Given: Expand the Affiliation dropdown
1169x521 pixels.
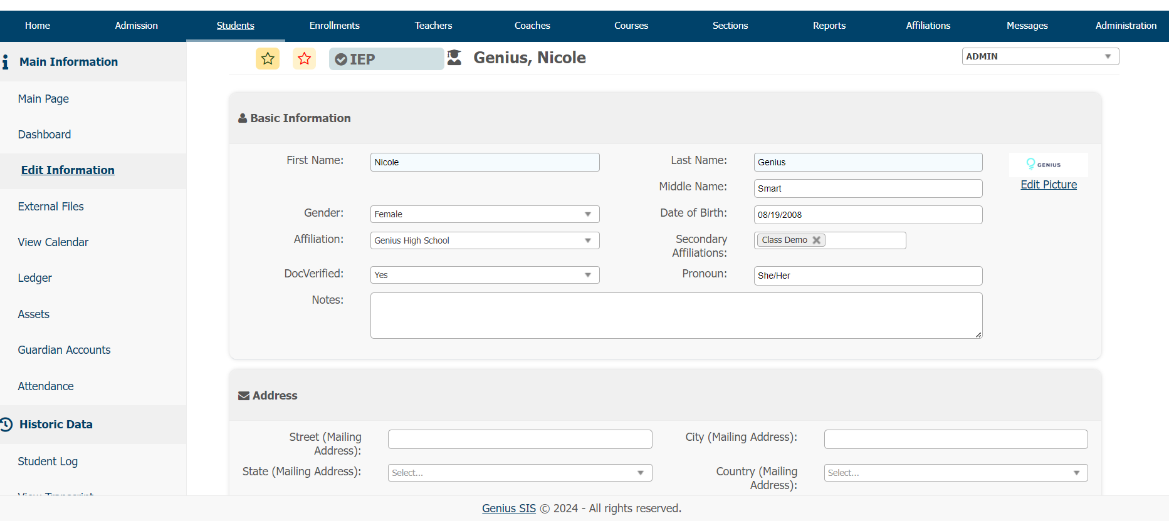Looking at the screenshot, I should (x=485, y=240).
